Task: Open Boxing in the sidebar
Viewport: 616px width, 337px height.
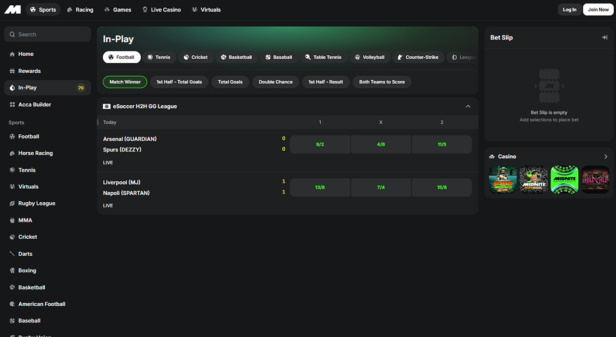Action: pyautogui.click(x=48, y=271)
